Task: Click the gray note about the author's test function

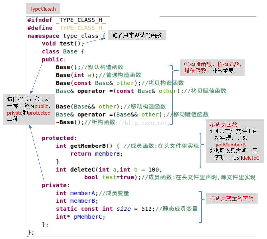Action: coord(137,35)
